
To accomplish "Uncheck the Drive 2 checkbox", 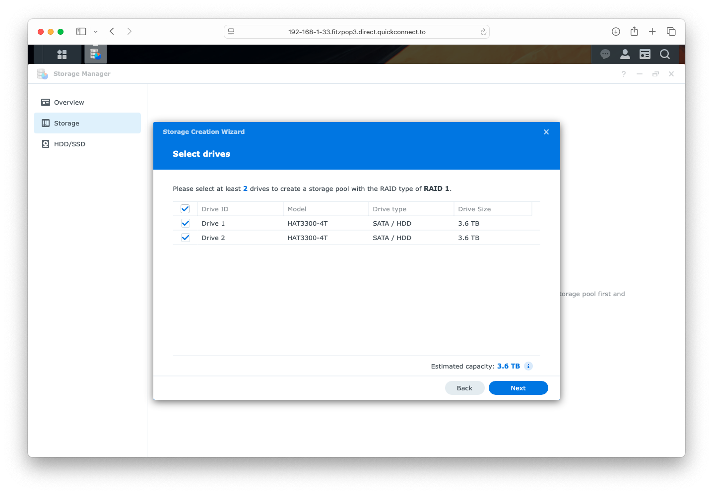I will click(x=186, y=238).
